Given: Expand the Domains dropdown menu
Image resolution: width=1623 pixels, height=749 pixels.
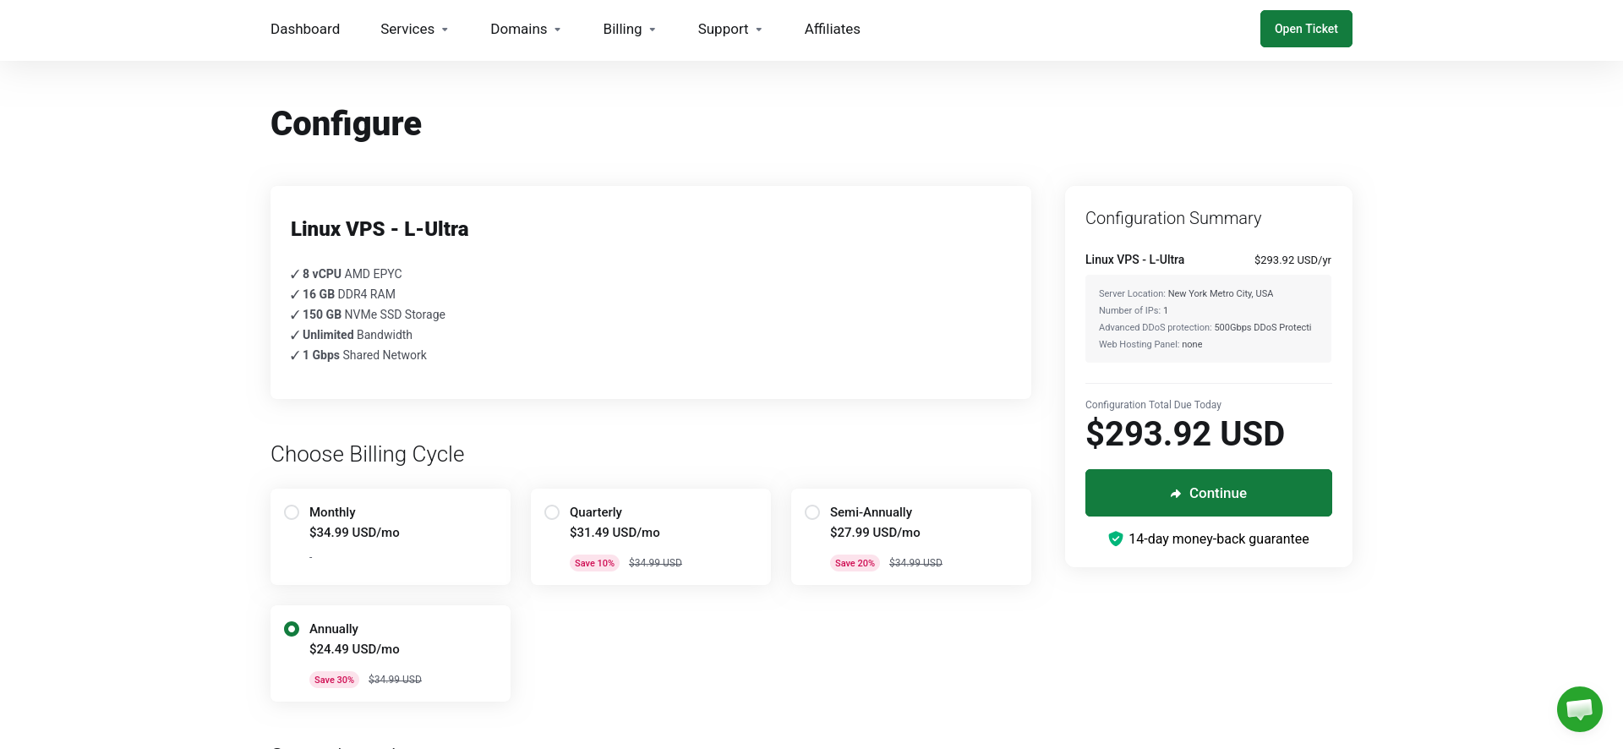Looking at the screenshot, I should (x=526, y=29).
